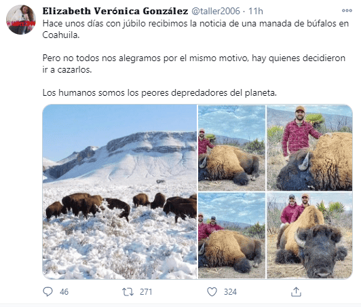Click the 46 replies count

(x=64, y=292)
